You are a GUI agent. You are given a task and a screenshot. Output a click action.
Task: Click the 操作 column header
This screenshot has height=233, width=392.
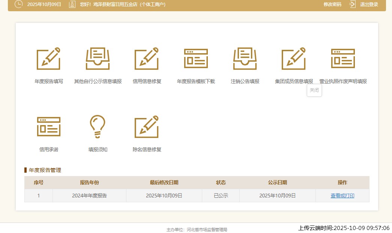(342, 182)
